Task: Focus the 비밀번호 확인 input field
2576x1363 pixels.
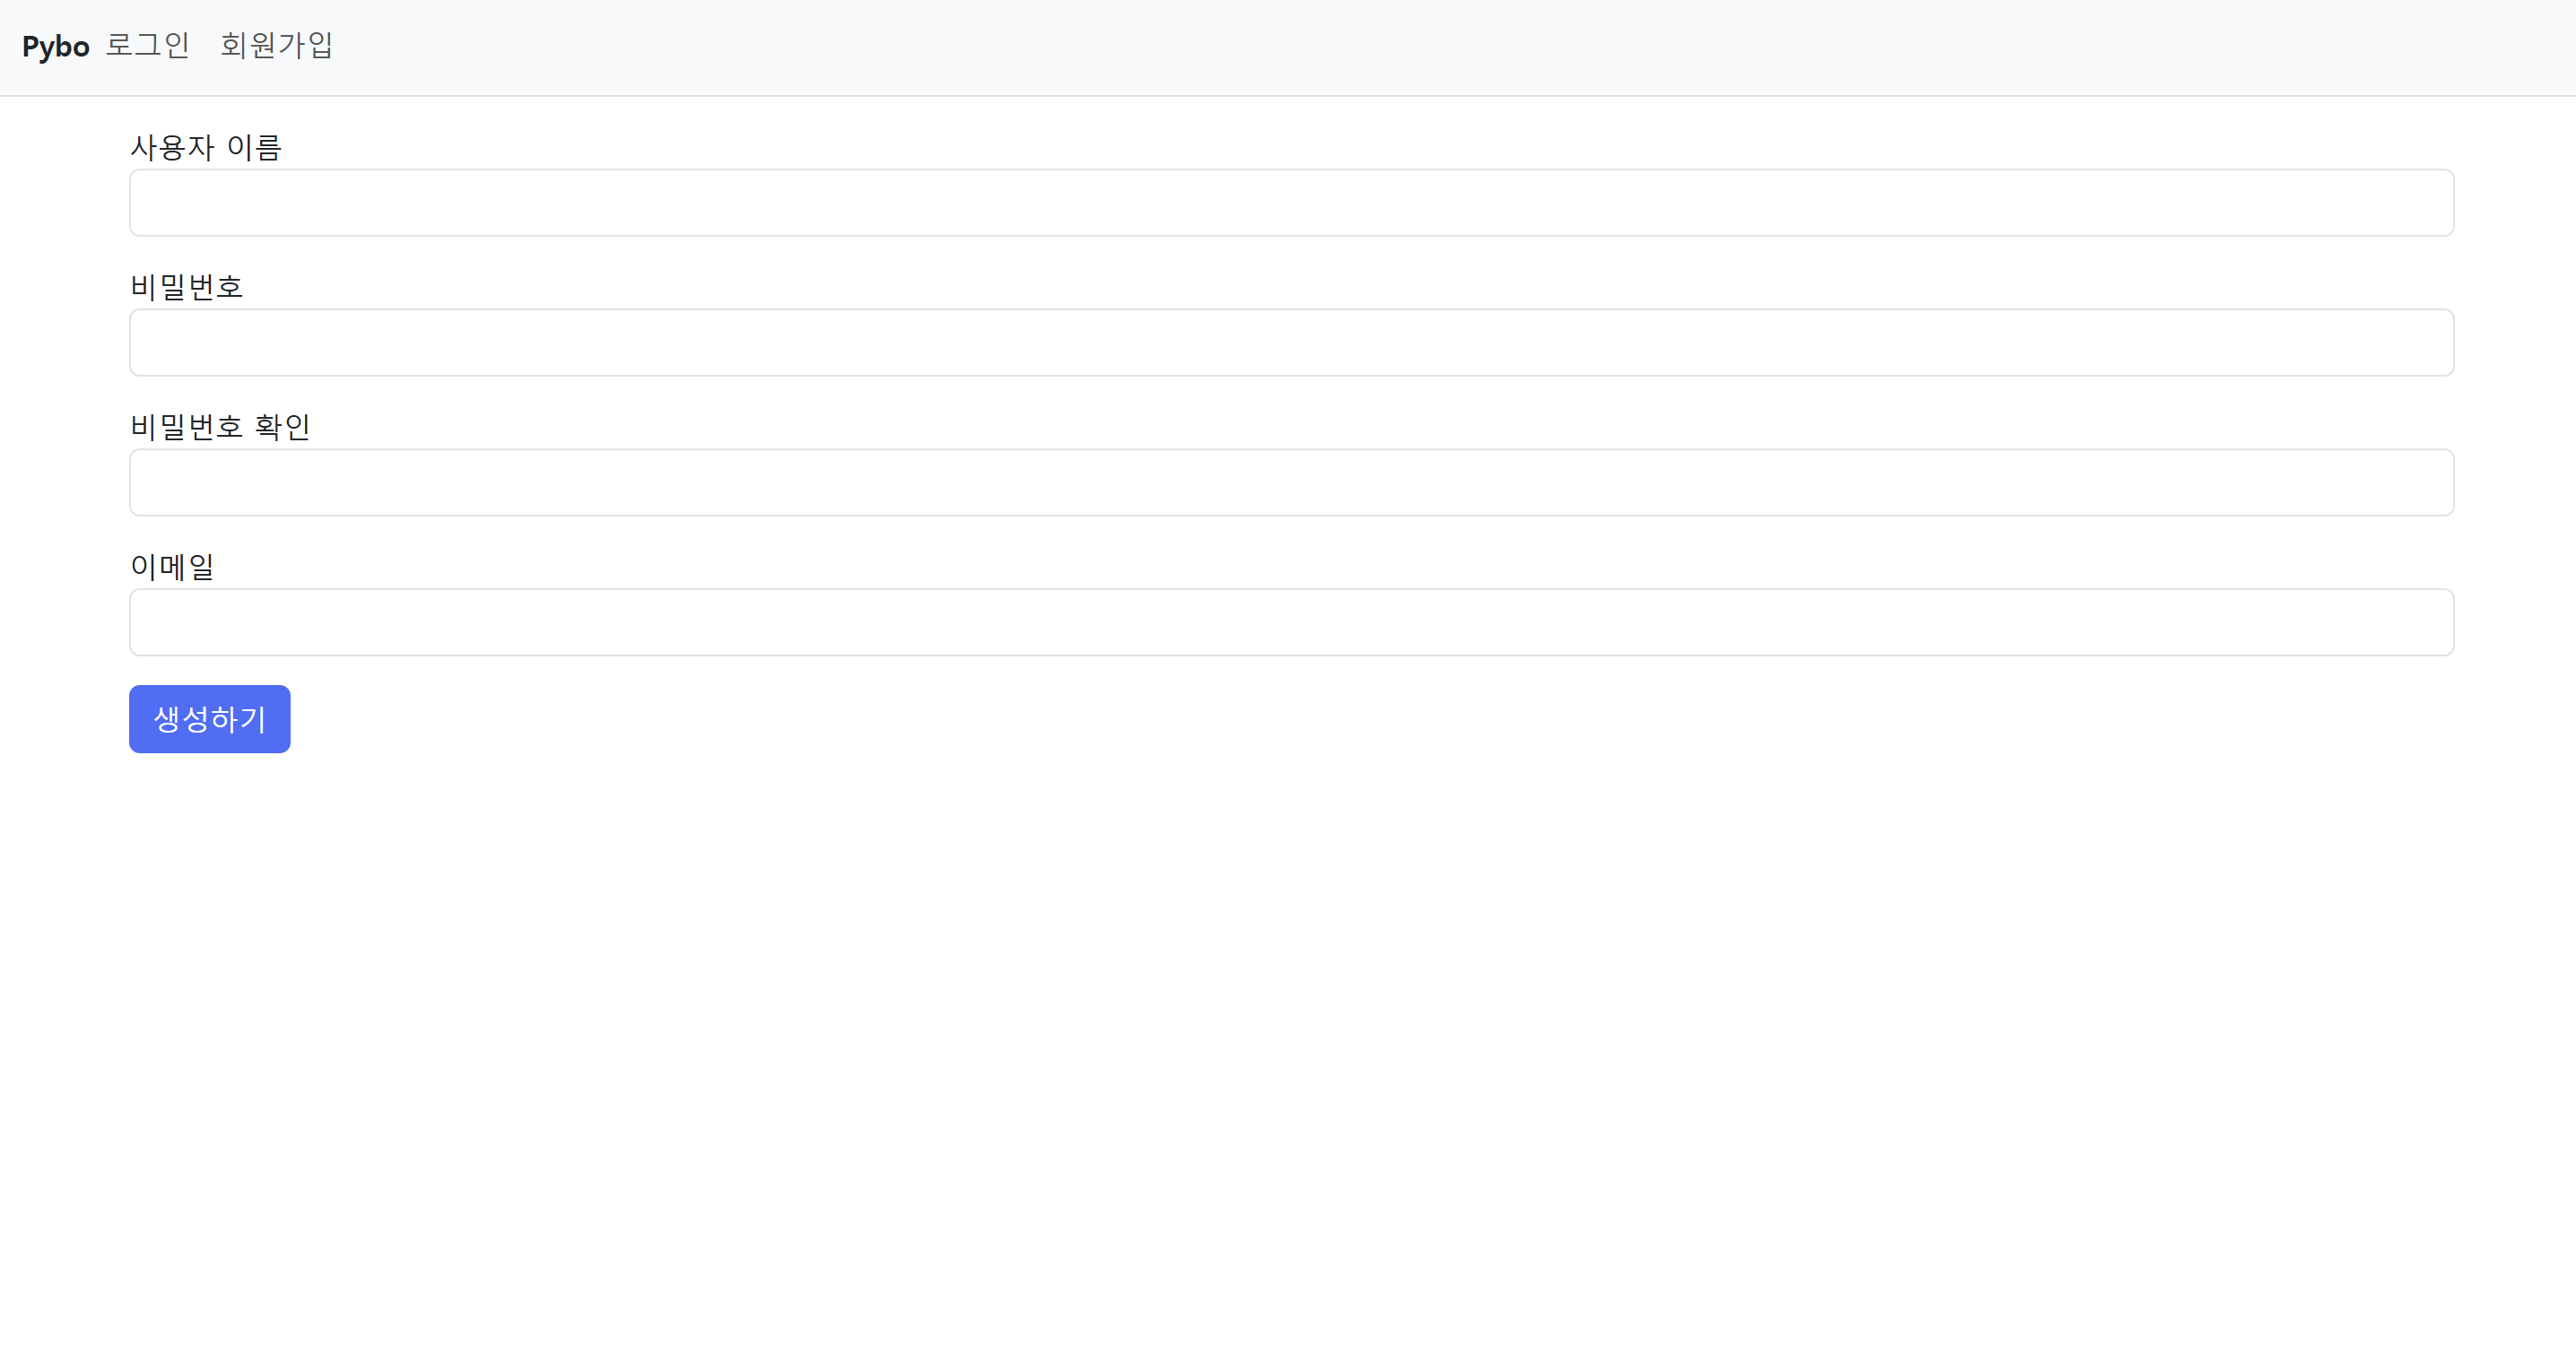Action: click(x=1291, y=482)
